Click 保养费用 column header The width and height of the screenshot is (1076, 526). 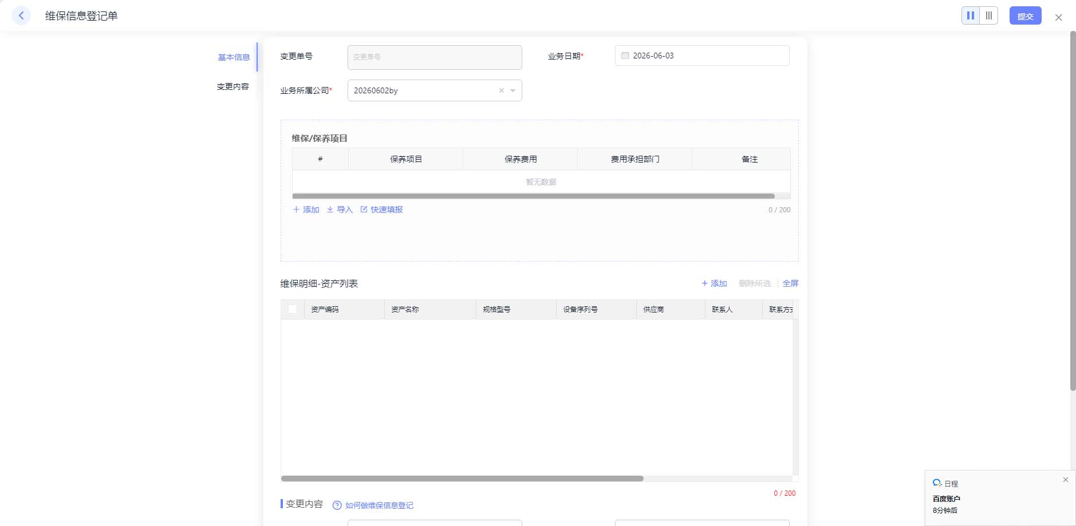click(x=521, y=159)
